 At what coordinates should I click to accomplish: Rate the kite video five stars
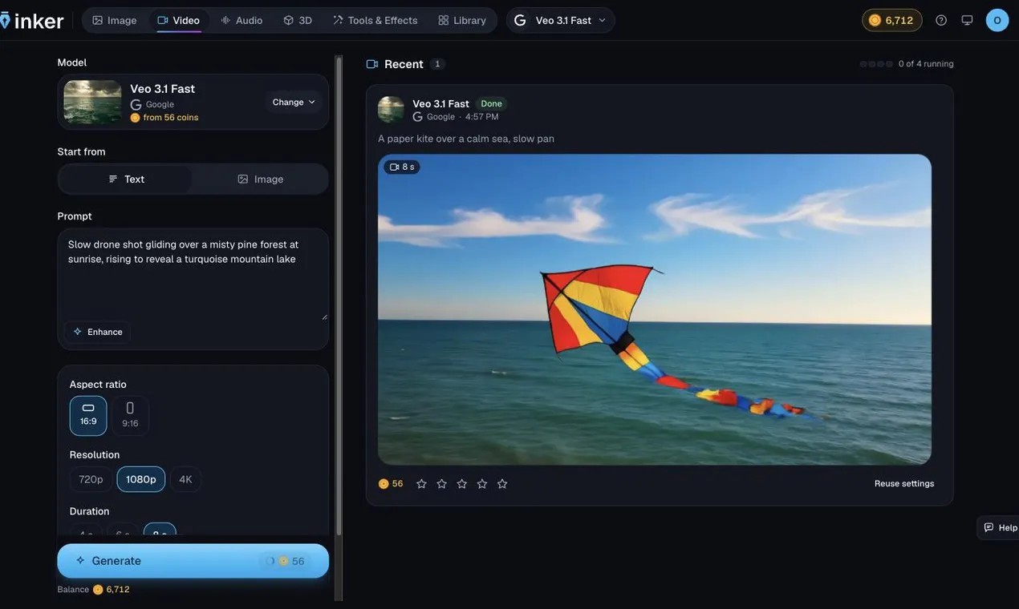click(502, 484)
